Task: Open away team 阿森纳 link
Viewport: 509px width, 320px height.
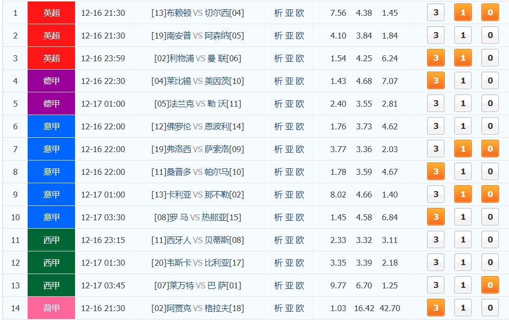Action: click(x=217, y=36)
